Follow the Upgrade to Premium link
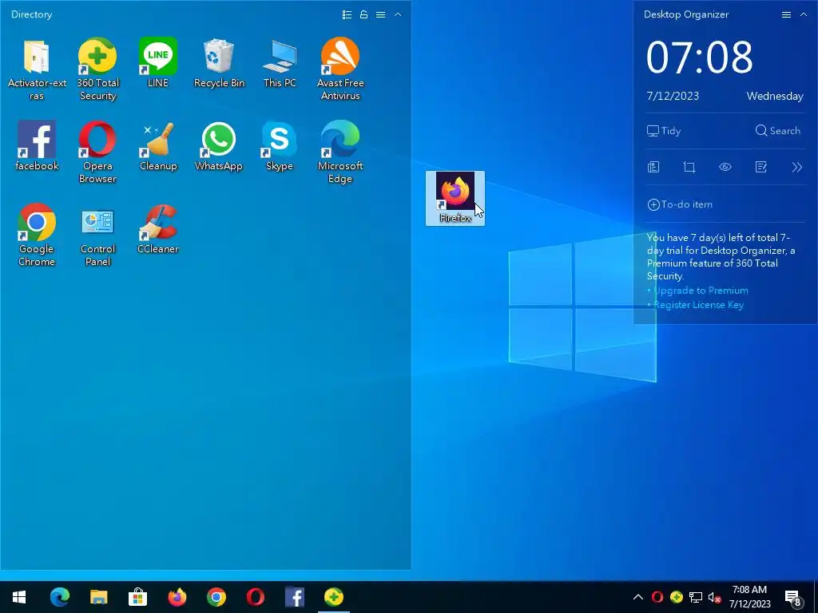818x613 pixels. tap(701, 291)
